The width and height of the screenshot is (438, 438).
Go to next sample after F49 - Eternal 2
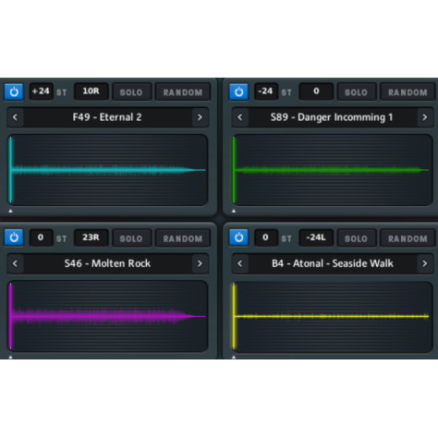pyautogui.click(x=200, y=117)
